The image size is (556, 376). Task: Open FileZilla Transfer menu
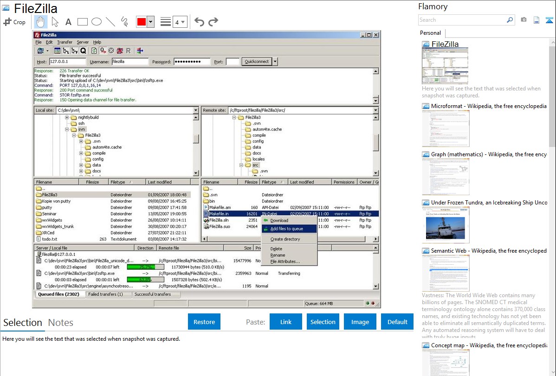click(x=65, y=42)
